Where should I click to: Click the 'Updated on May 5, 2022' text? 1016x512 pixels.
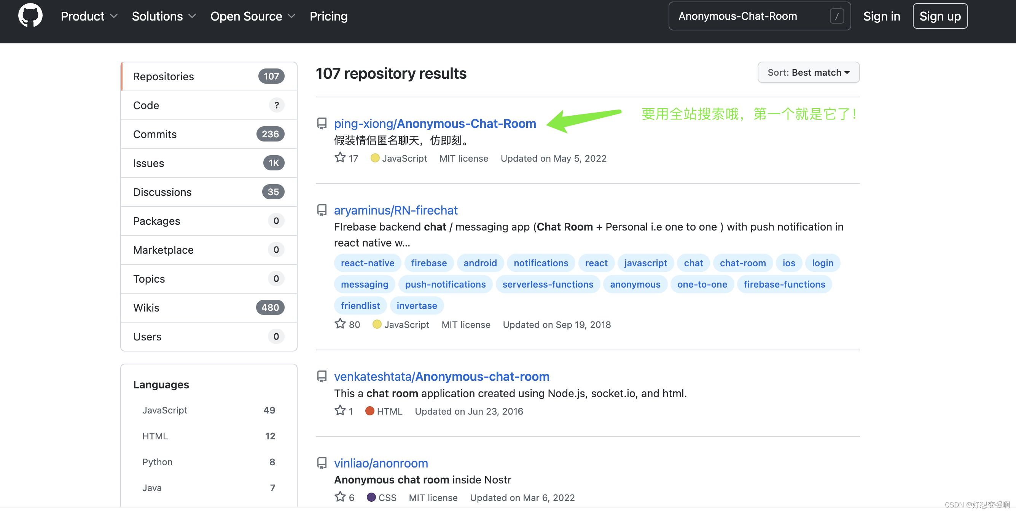553,159
